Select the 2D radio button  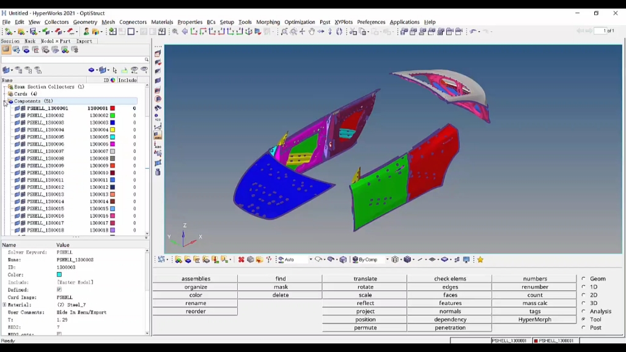(x=583, y=295)
